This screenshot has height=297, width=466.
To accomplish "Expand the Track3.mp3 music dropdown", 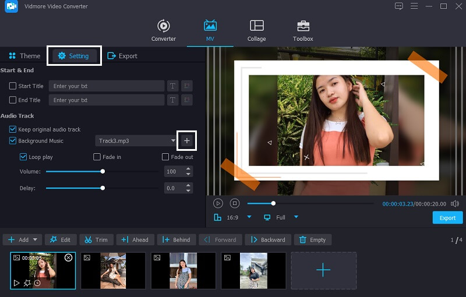I will pos(173,141).
